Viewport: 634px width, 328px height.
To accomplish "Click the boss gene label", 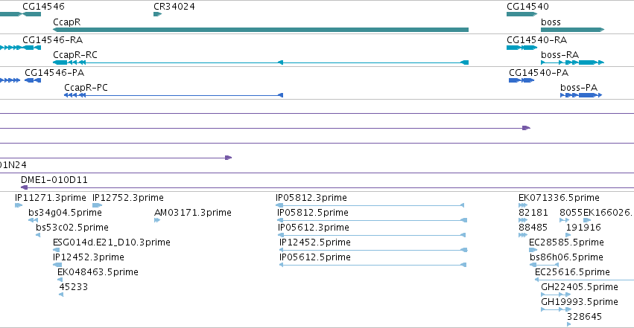I will (551, 22).
